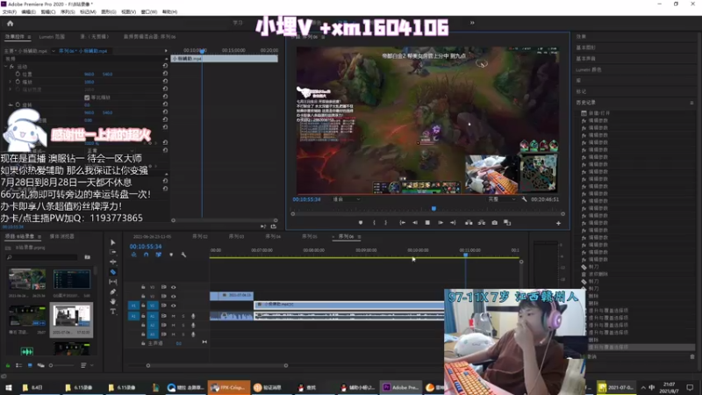
Task: Reset the Motion effect
Action: [x=165, y=66]
